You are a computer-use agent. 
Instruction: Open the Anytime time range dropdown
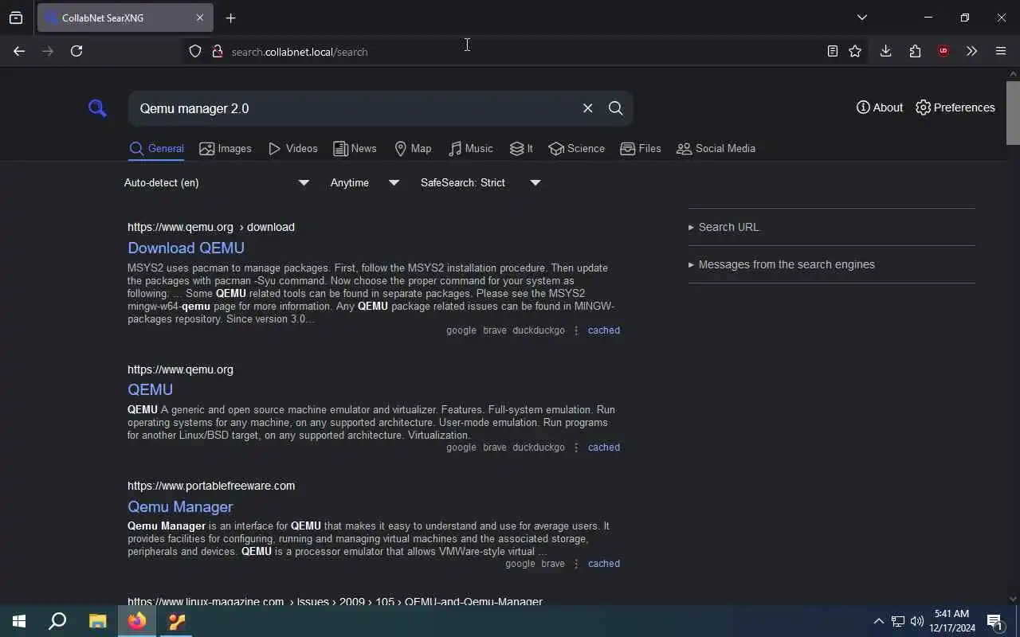pos(365,182)
